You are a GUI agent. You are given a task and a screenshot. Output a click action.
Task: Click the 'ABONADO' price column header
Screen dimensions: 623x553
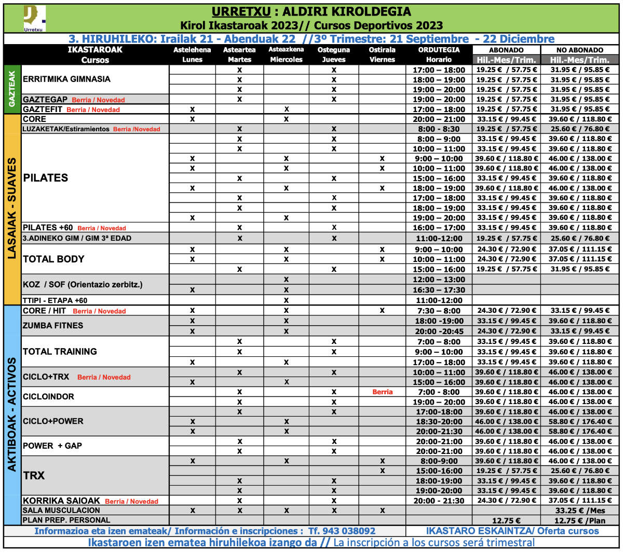(506, 50)
